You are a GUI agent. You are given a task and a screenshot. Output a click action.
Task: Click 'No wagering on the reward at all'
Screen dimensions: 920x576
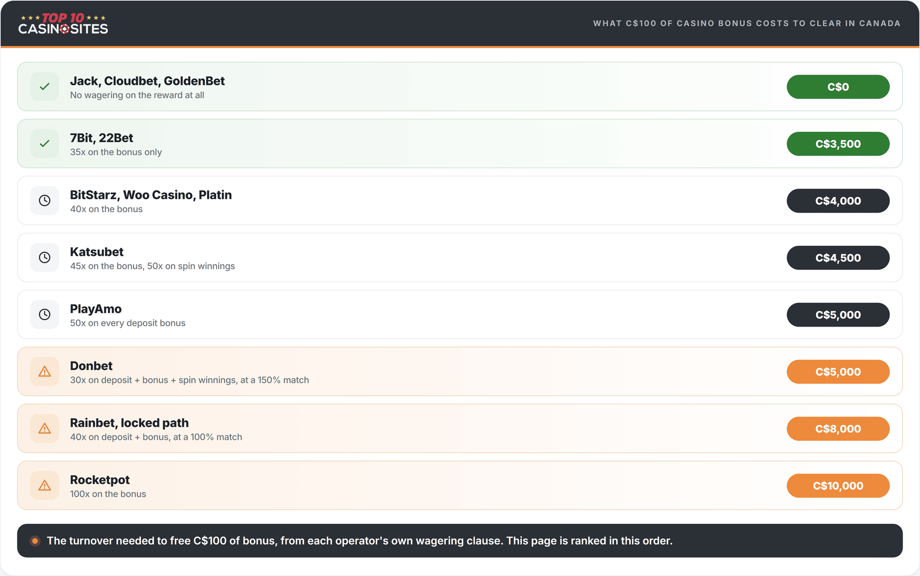137,95
